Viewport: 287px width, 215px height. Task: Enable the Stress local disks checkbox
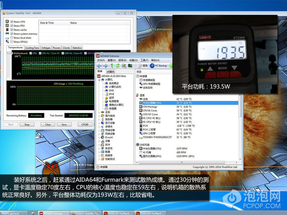coord(12,38)
